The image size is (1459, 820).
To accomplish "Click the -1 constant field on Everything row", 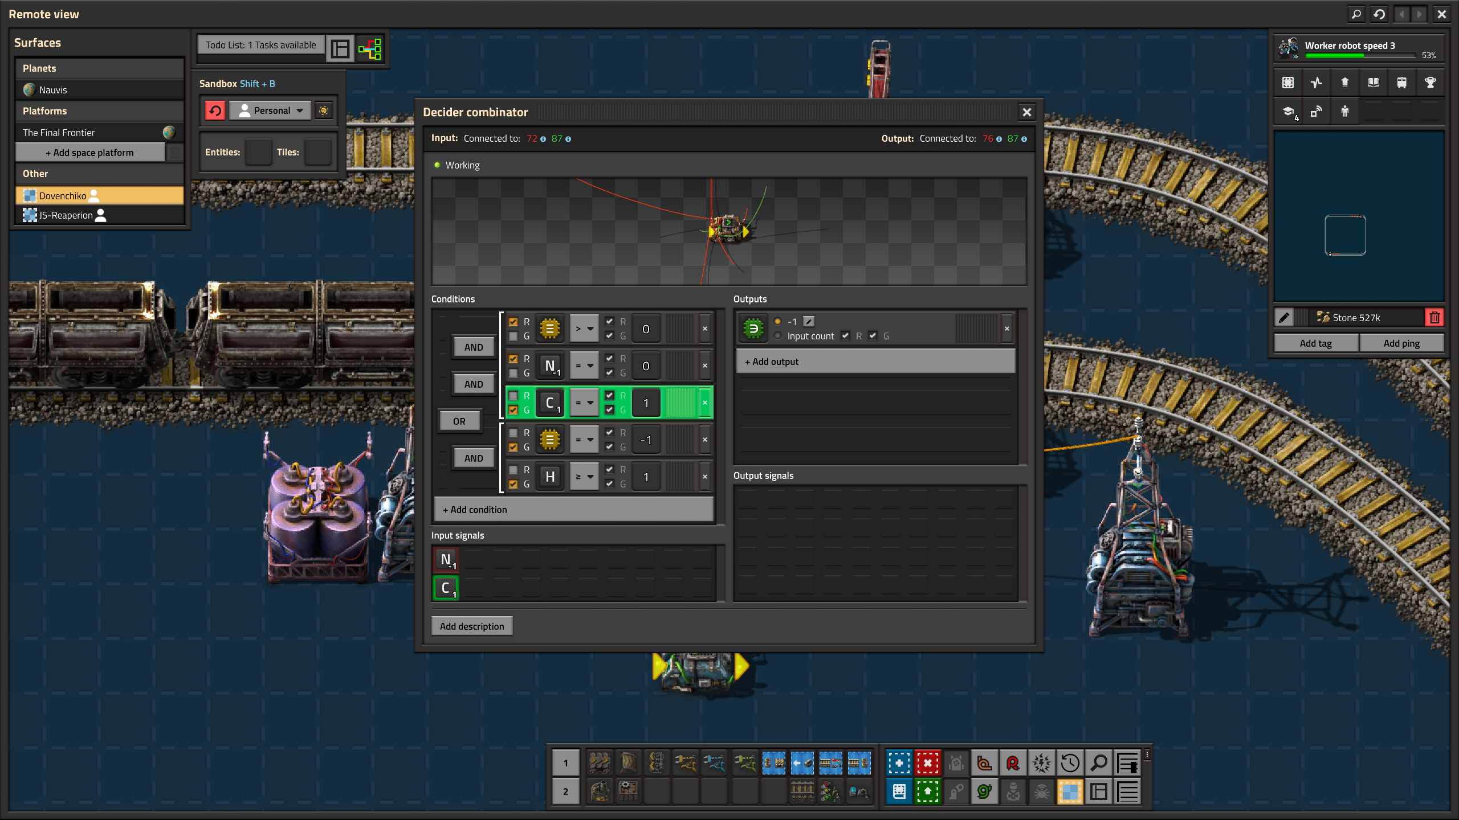I will coord(646,440).
